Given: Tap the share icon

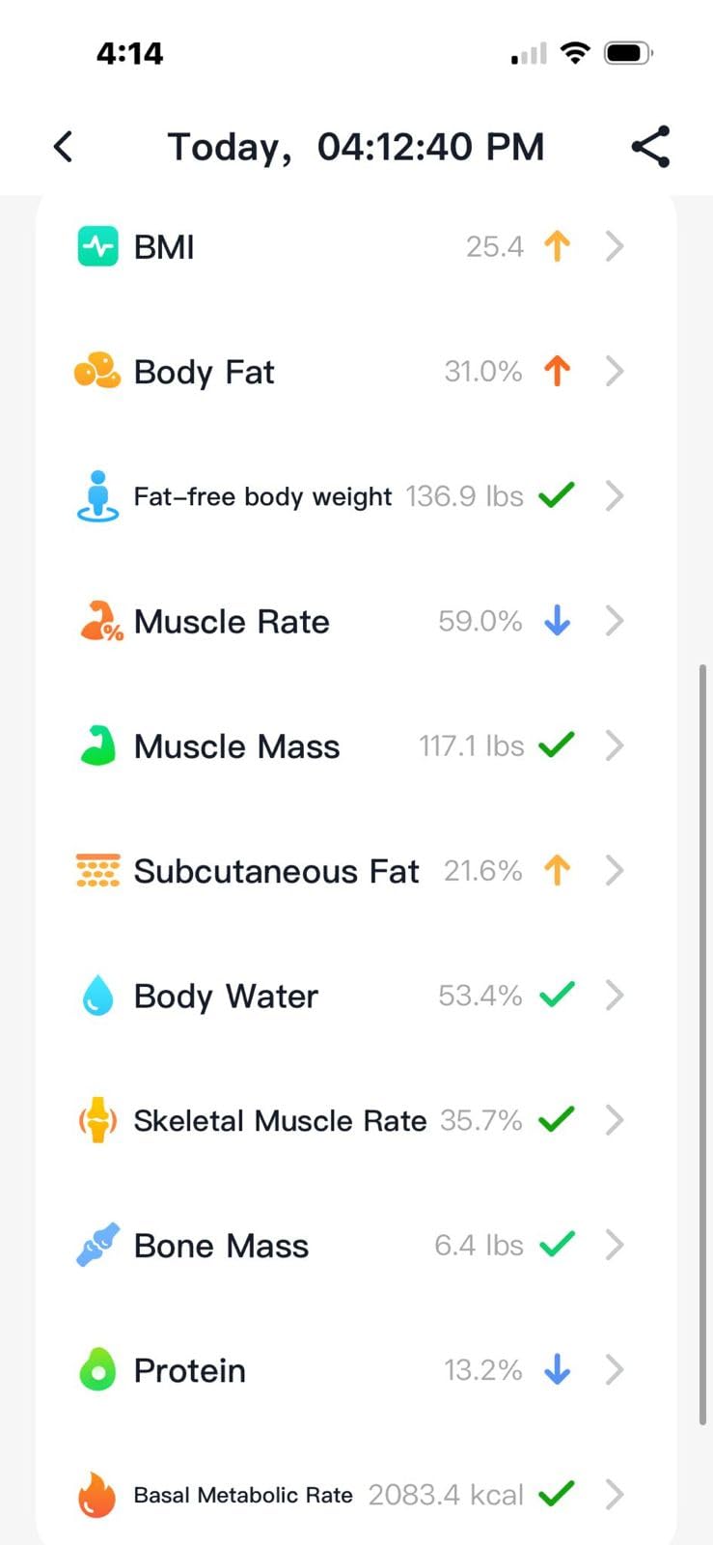Looking at the screenshot, I should coord(650,147).
